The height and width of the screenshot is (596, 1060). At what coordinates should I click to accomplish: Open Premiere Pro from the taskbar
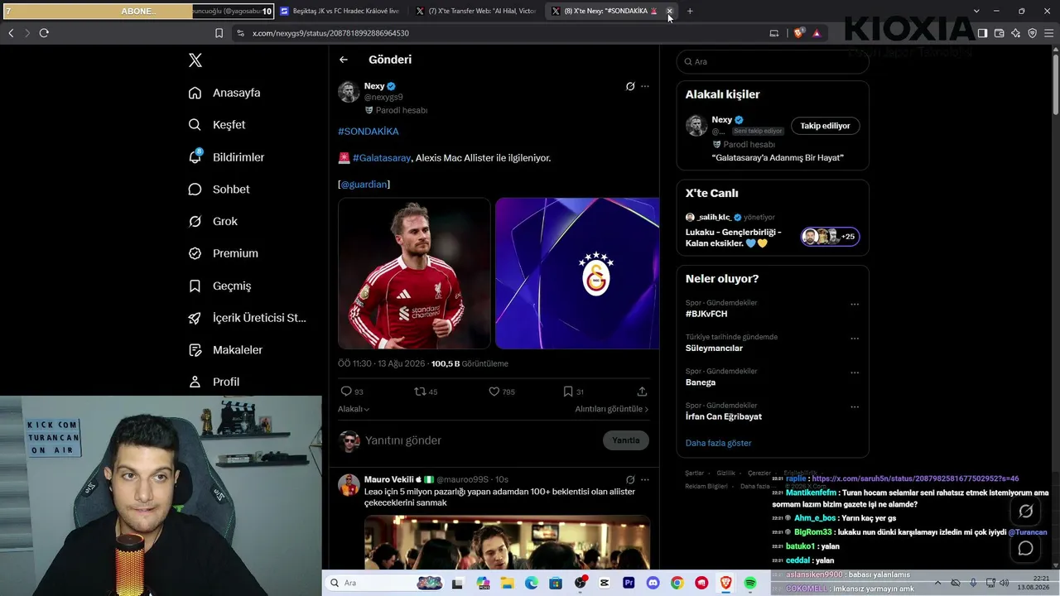(629, 583)
